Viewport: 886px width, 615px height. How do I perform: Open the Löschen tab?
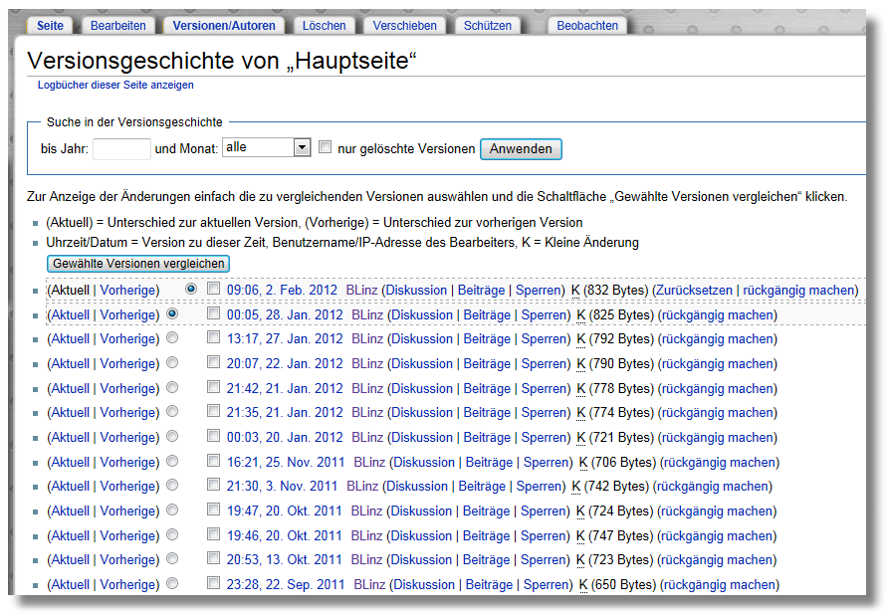pyautogui.click(x=324, y=26)
